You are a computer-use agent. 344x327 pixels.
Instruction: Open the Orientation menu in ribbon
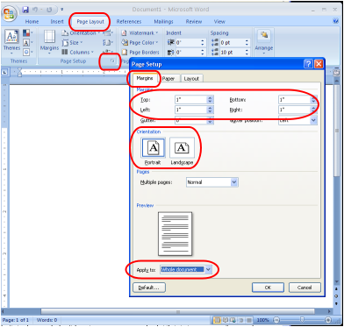click(x=81, y=33)
